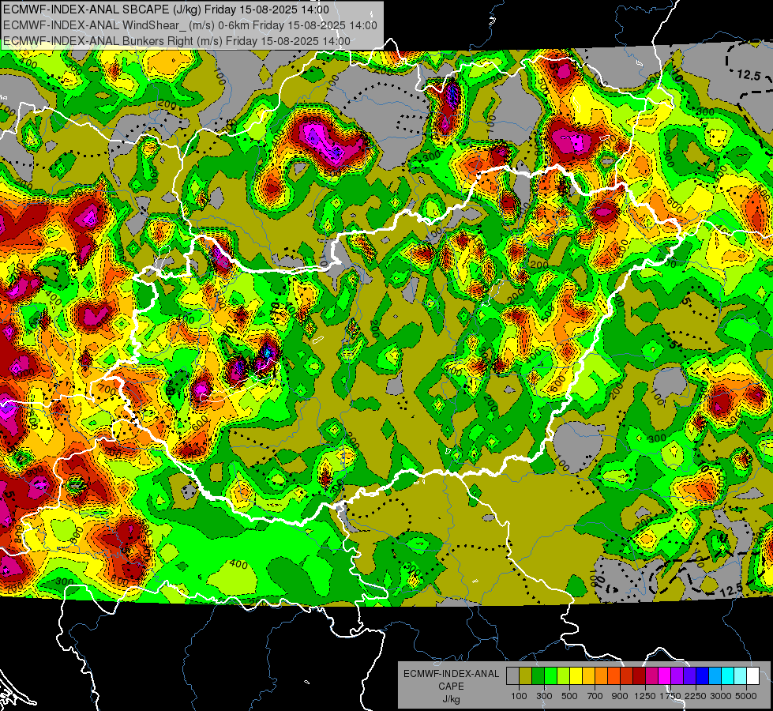The width and height of the screenshot is (773, 711).
Task: Click the yellow-green legend swatch
Action: coord(564,675)
